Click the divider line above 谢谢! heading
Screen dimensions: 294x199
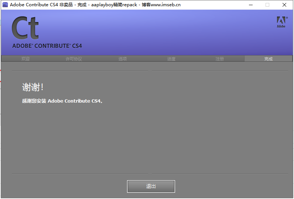[79, 71]
